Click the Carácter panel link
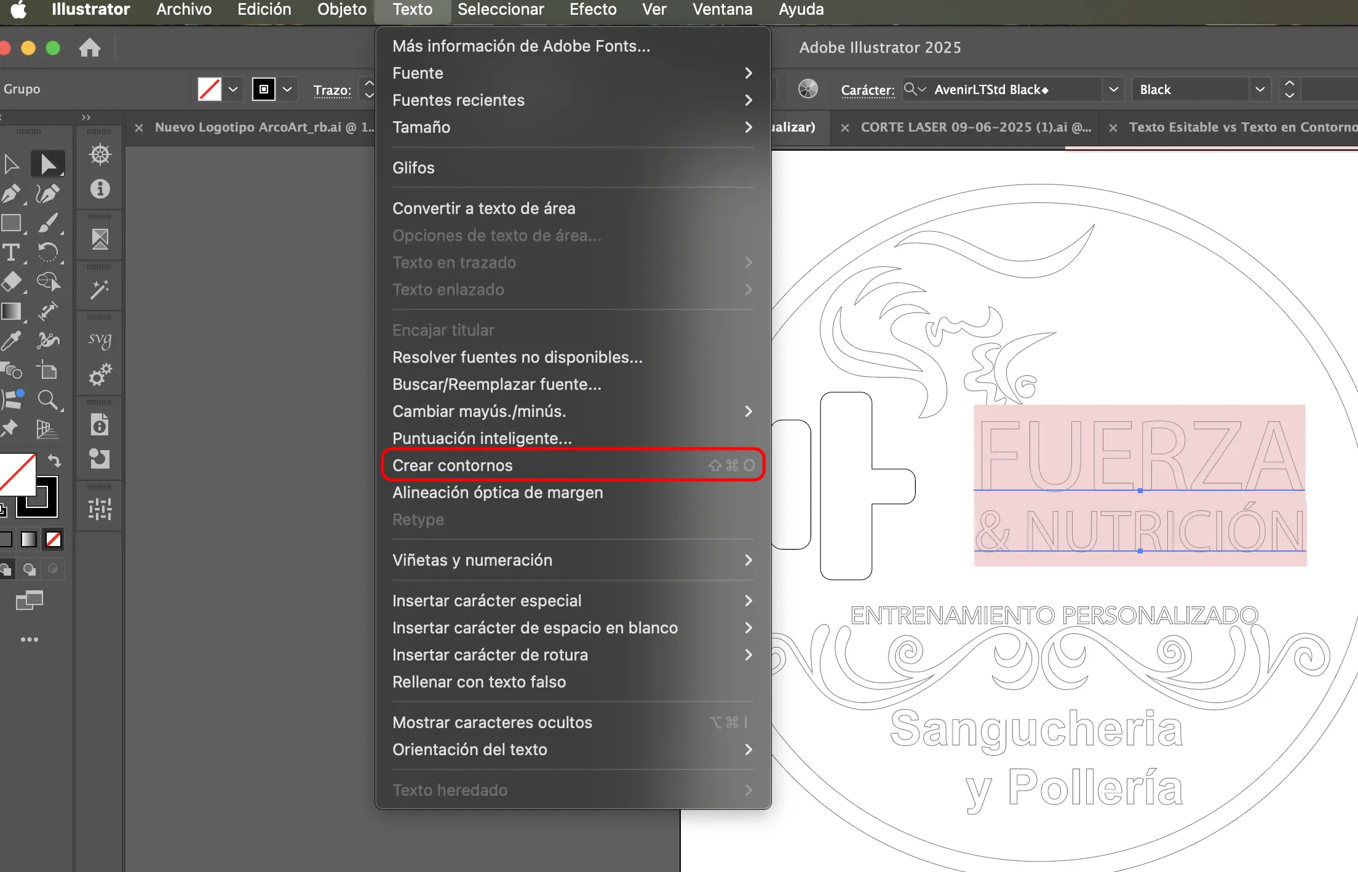Image resolution: width=1358 pixels, height=872 pixels. click(868, 90)
